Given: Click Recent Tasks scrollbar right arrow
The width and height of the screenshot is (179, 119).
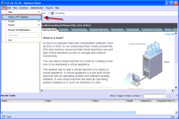Looking at the screenshot, I should click(x=176, y=112).
